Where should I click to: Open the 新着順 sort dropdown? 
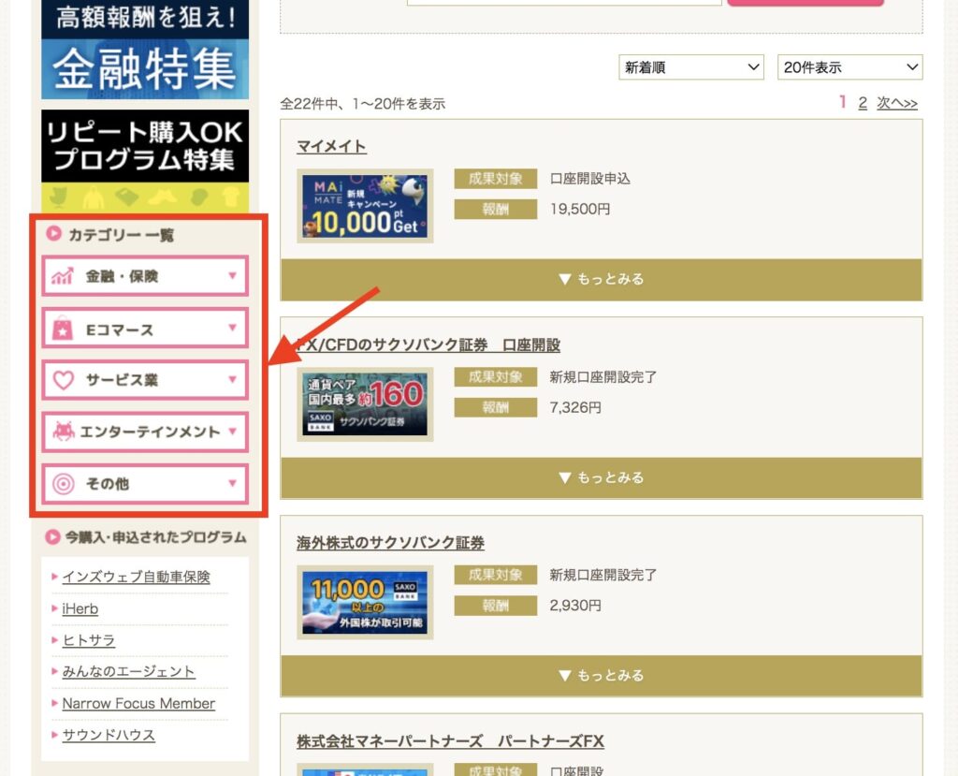point(691,67)
